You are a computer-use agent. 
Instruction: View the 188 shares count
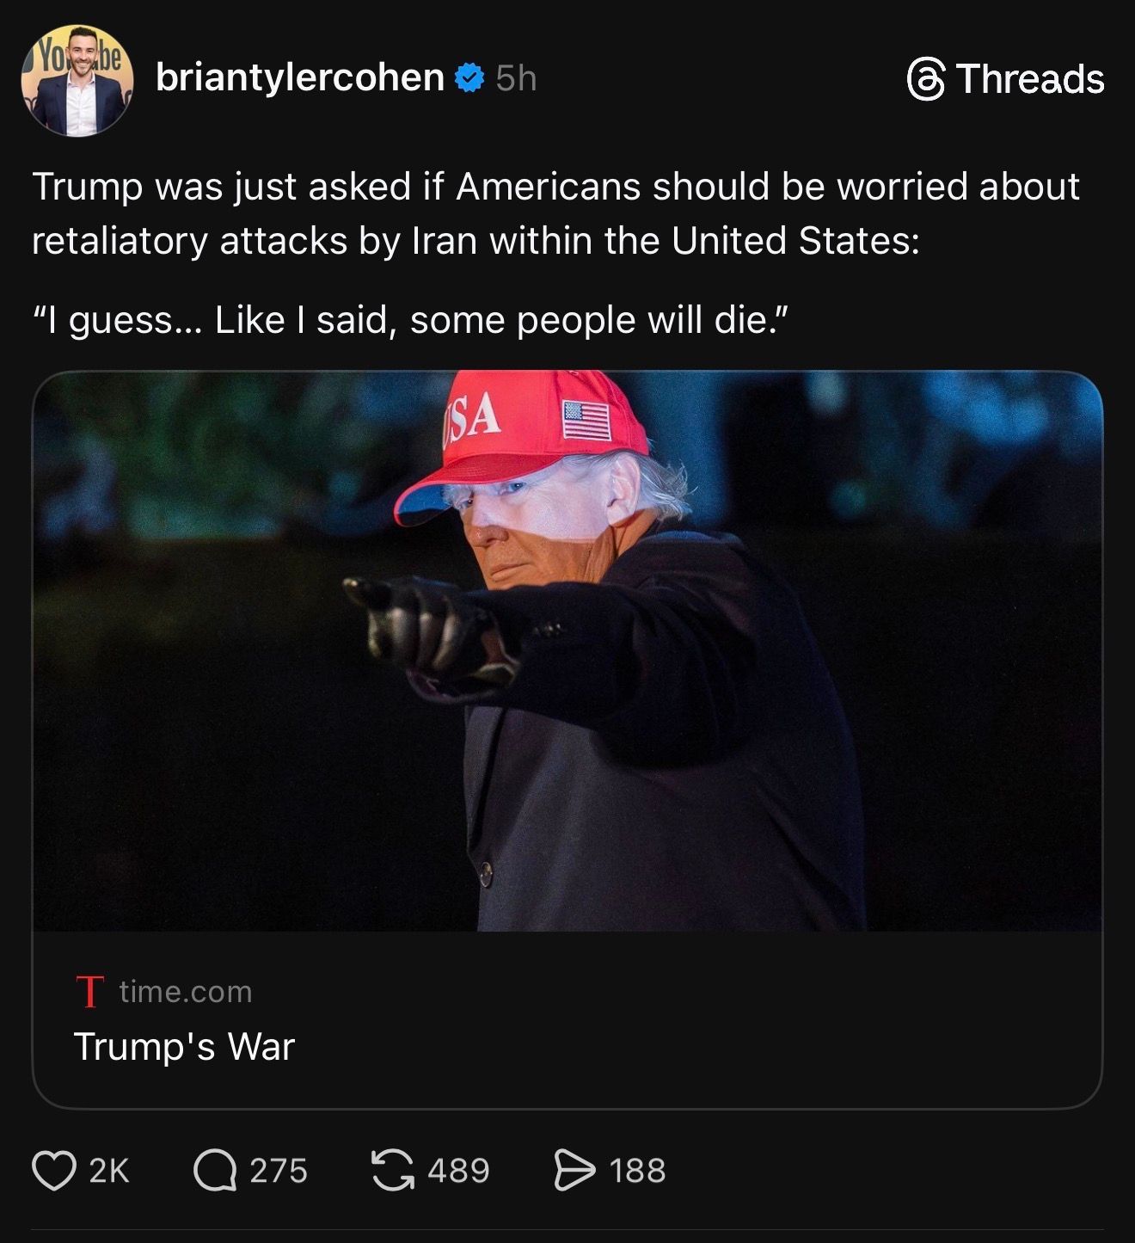click(637, 1171)
